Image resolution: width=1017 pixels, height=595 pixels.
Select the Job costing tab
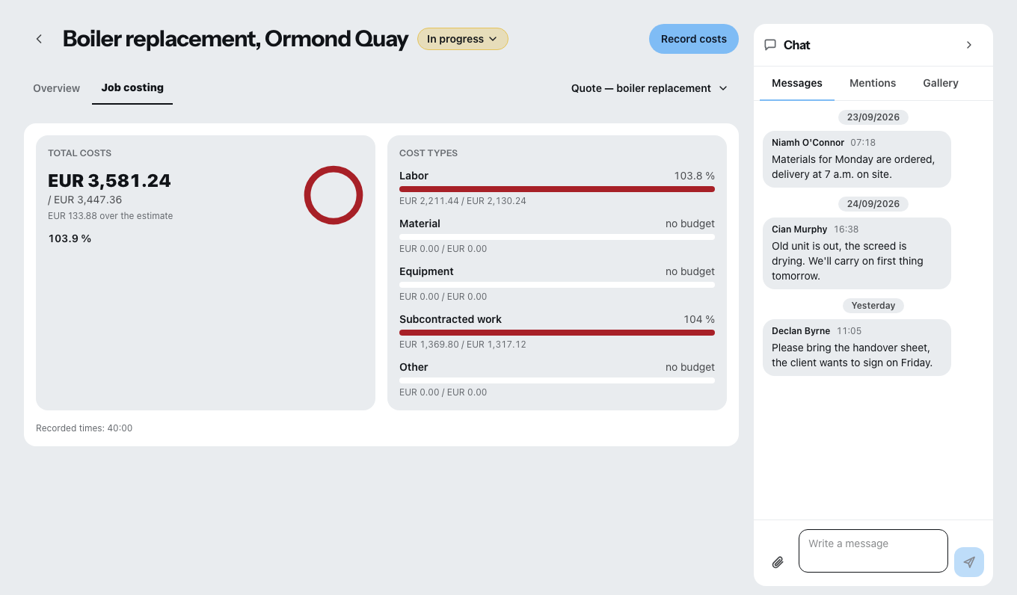pos(132,87)
